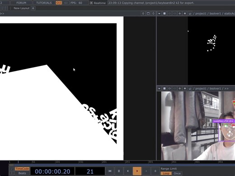Choose the split pane layout icon

pos(5,8)
